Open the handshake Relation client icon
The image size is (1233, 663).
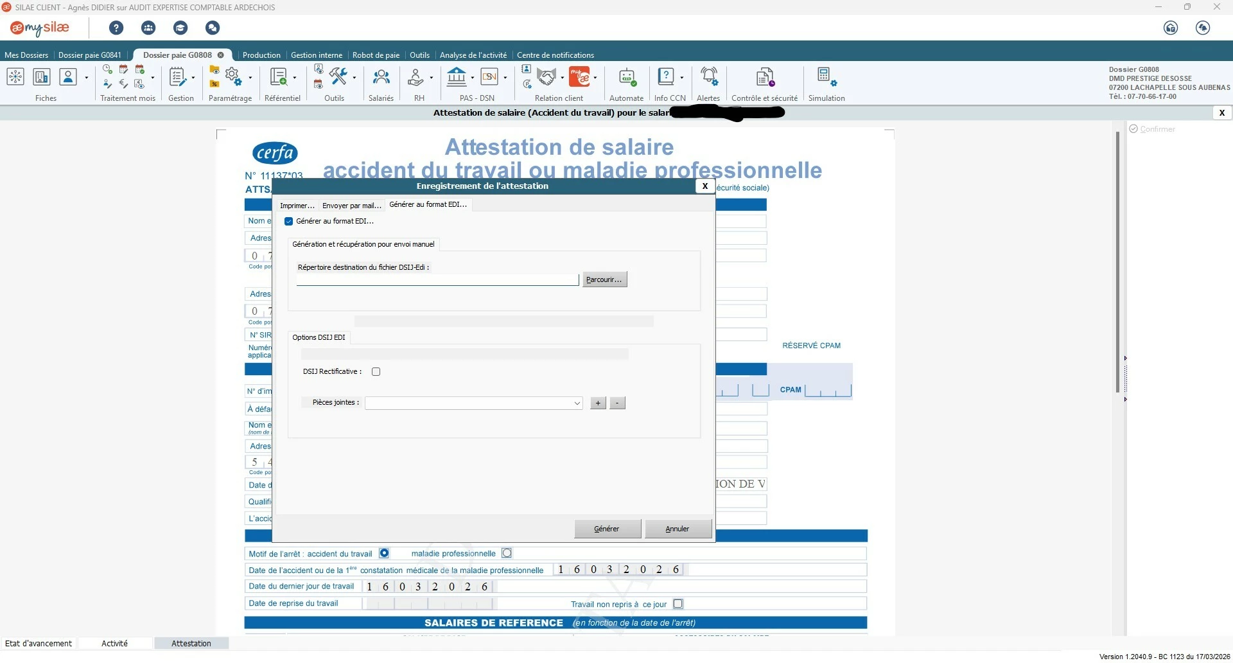tap(547, 77)
